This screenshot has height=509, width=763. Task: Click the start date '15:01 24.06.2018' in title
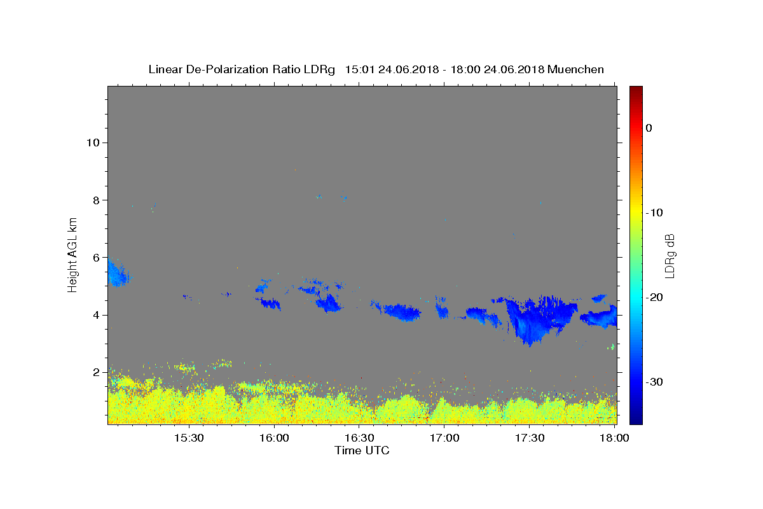coord(392,69)
